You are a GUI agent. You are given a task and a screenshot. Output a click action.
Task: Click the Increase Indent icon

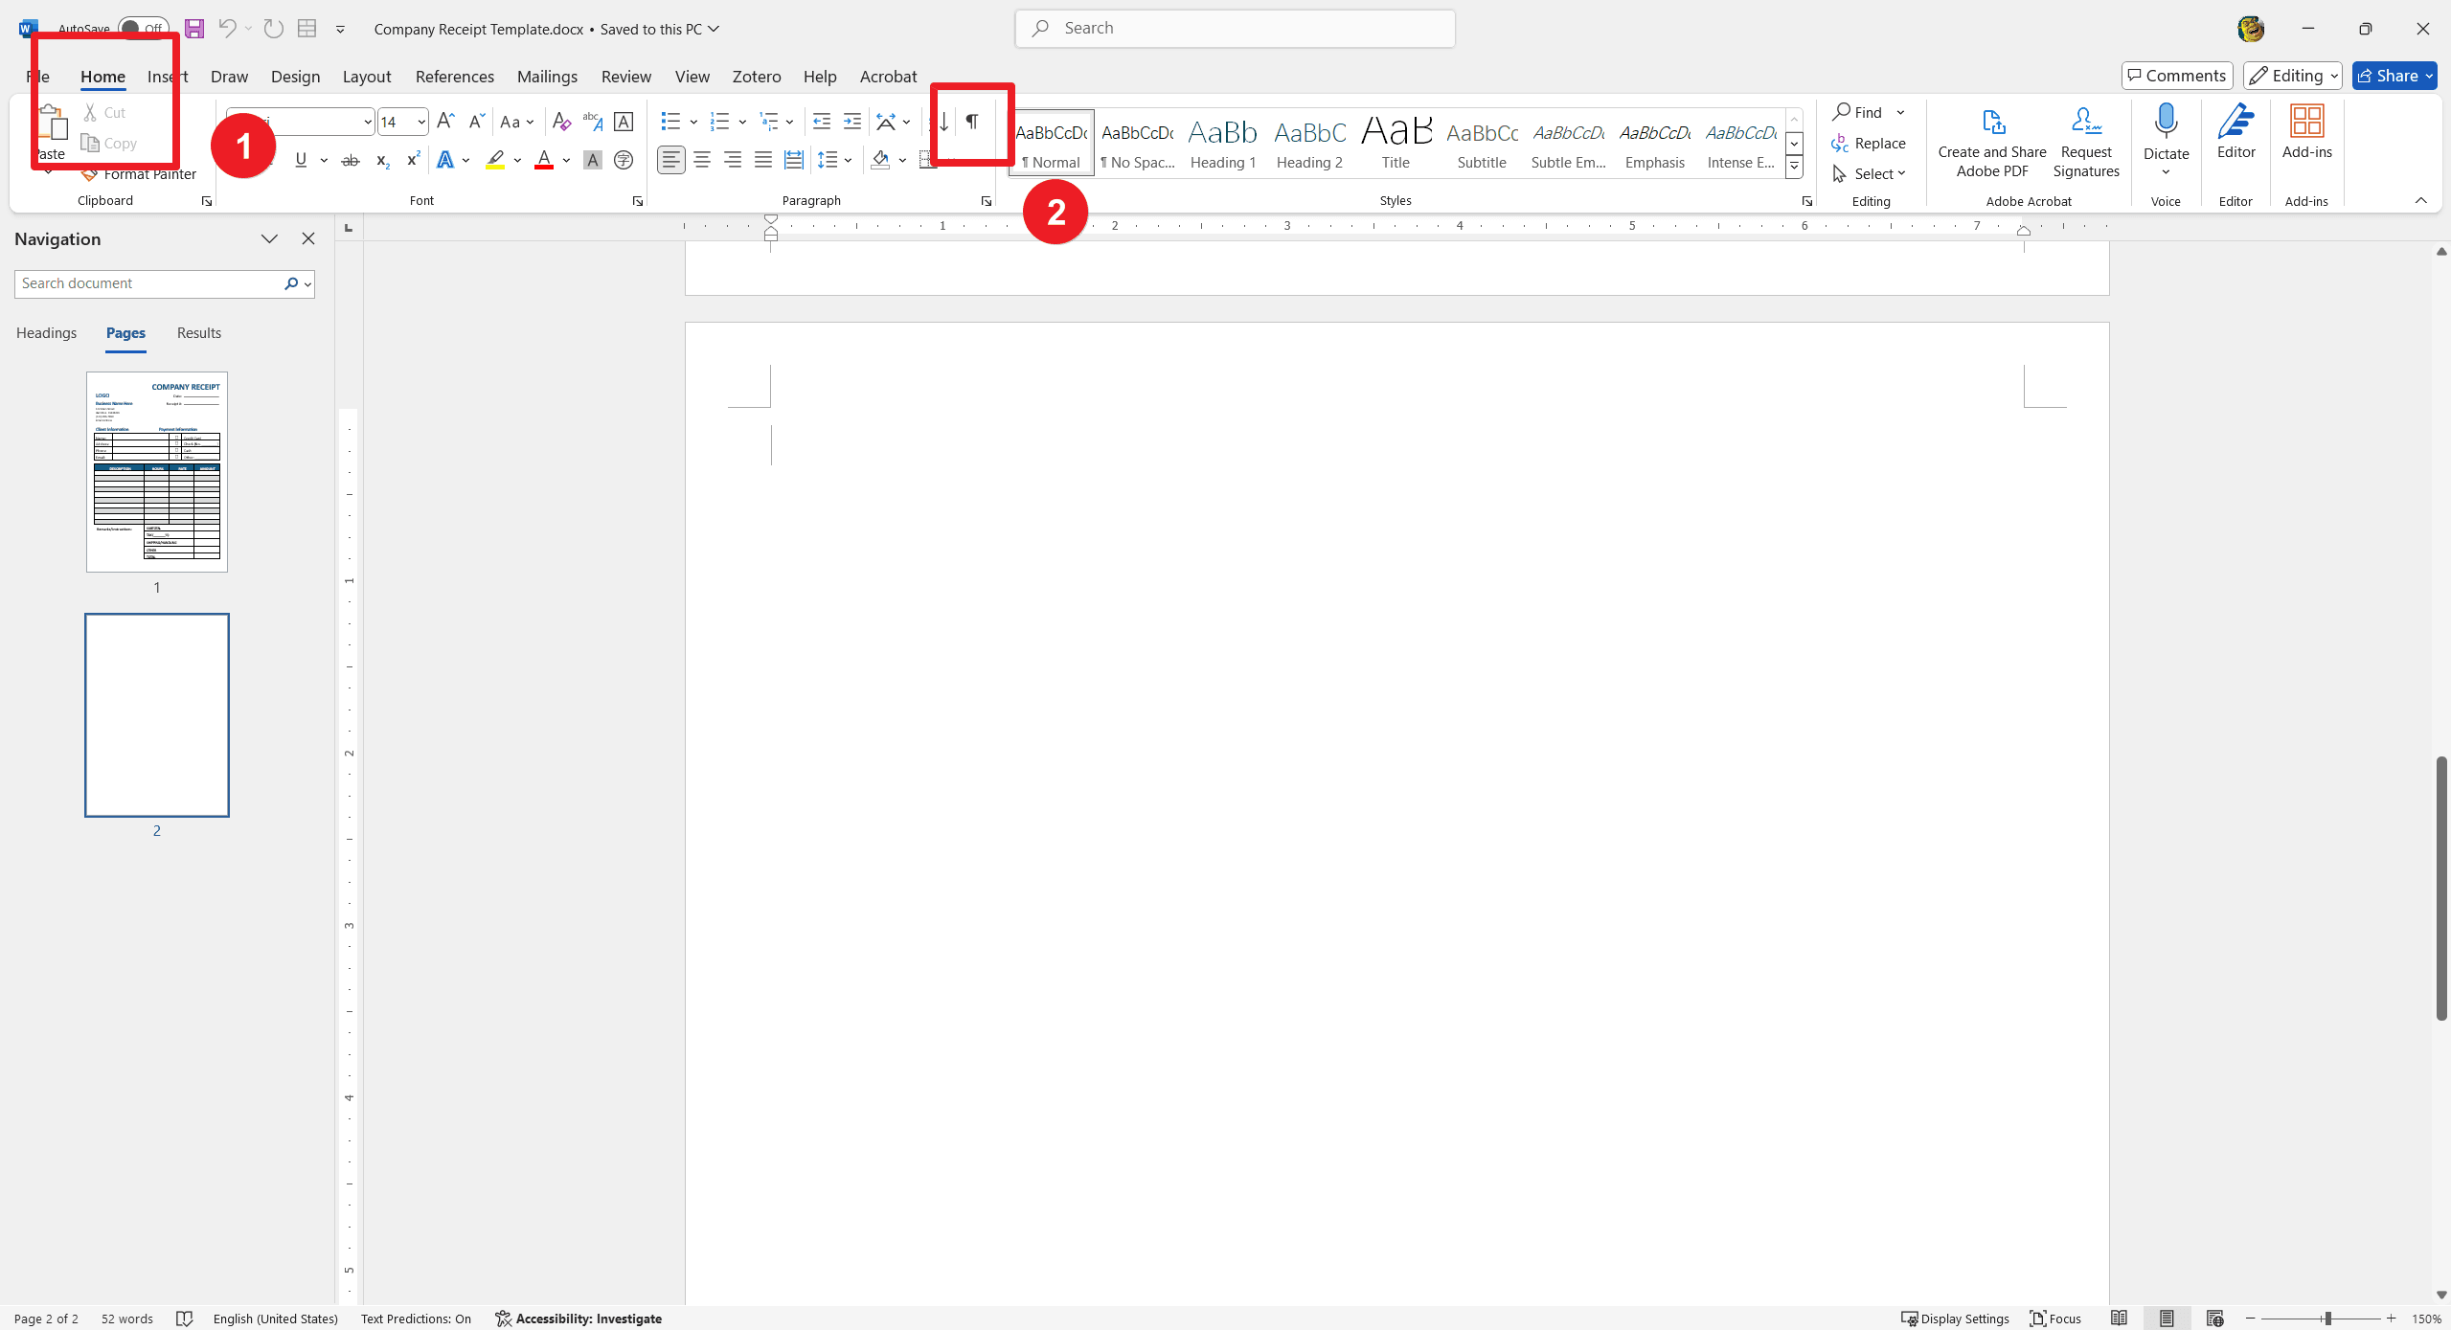(851, 120)
